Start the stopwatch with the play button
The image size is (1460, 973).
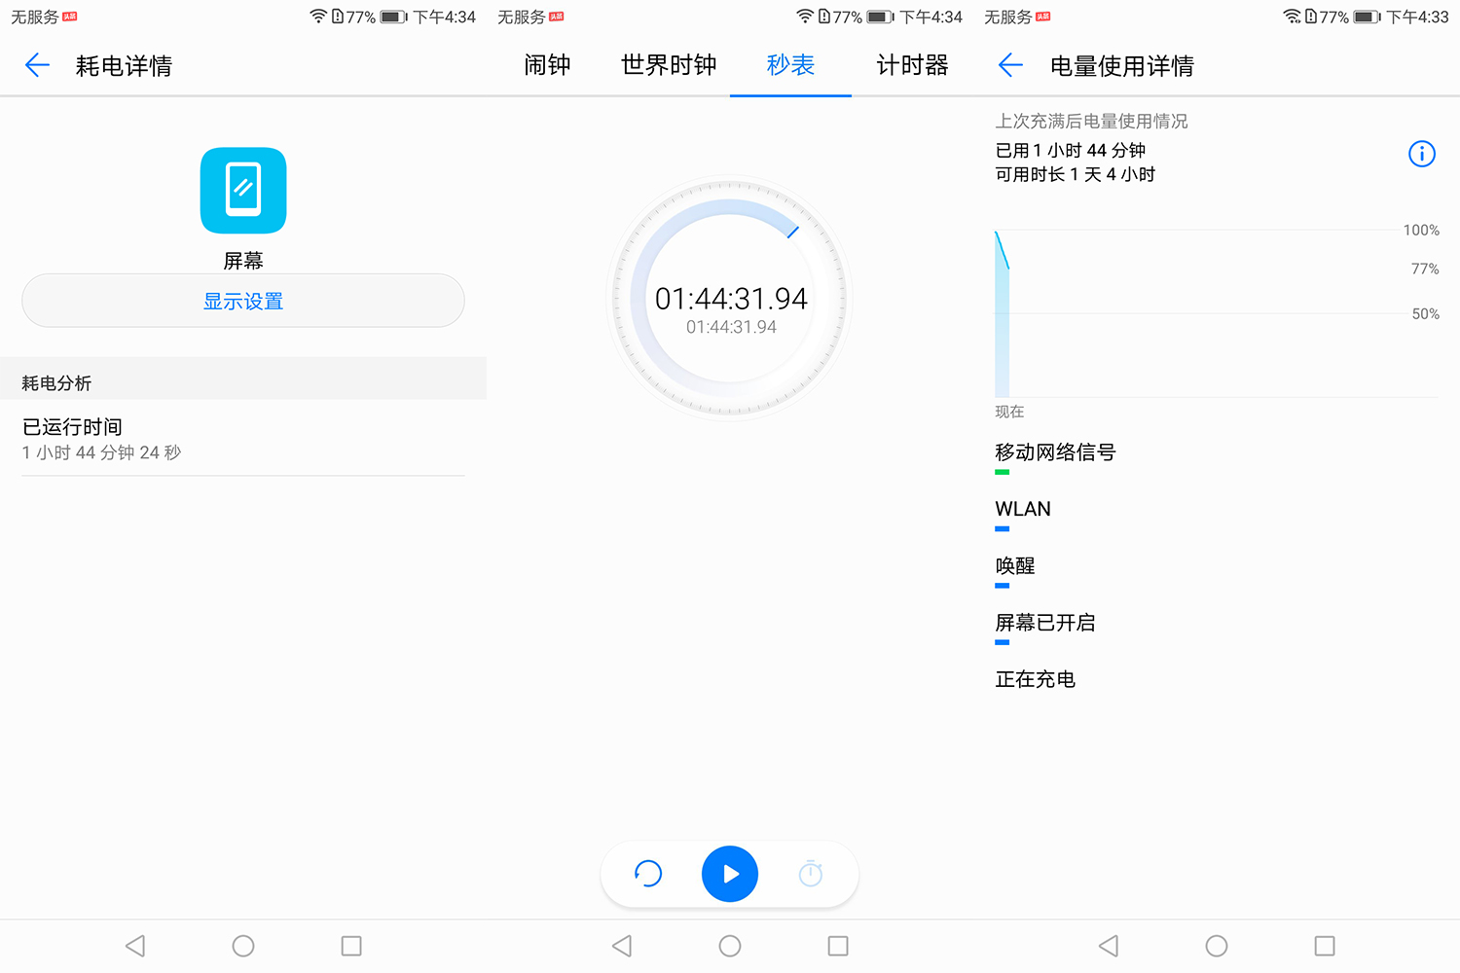[730, 874]
